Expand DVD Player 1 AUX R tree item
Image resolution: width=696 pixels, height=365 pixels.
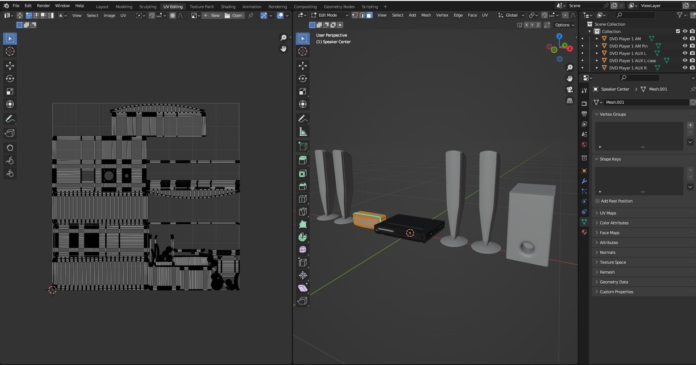tap(597, 68)
